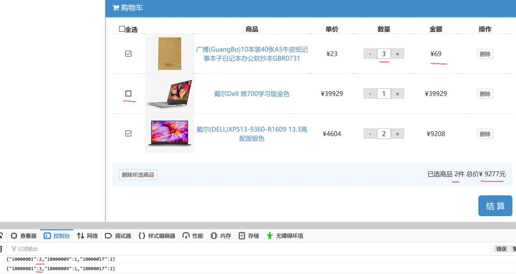Click the memory chip icon
This screenshot has height=274, width=516.
[x=214, y=236]
